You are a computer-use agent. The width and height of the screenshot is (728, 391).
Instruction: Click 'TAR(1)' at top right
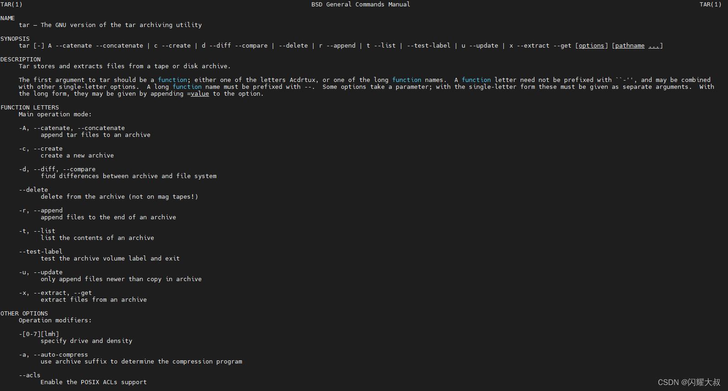(710, 5)
